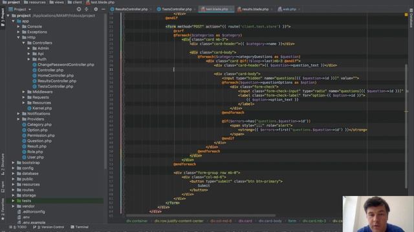
Task: Expand the vendor folder
Action: click(13, 206)
